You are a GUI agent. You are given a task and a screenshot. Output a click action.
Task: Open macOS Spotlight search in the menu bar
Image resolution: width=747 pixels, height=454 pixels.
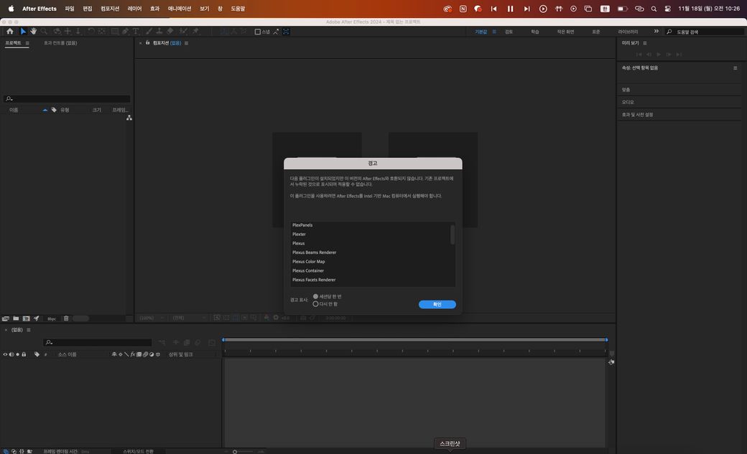[x=654, y=9]
